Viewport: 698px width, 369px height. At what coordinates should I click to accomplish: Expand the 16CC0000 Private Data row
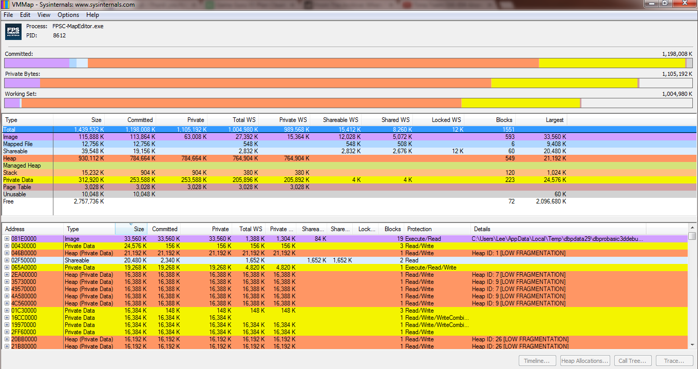point(7,318)
